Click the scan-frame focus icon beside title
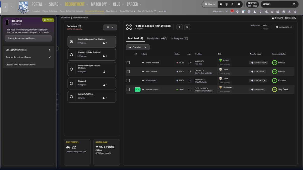303x170 pixels. [x=129, y=27]
